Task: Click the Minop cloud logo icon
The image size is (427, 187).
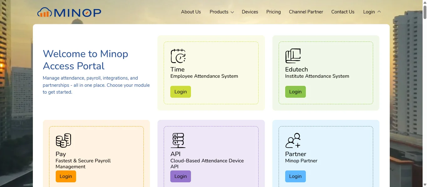Action: coord(45,12)
